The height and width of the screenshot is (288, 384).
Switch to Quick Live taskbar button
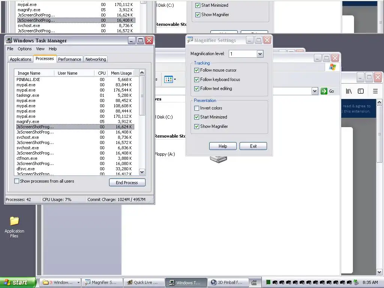144,282
